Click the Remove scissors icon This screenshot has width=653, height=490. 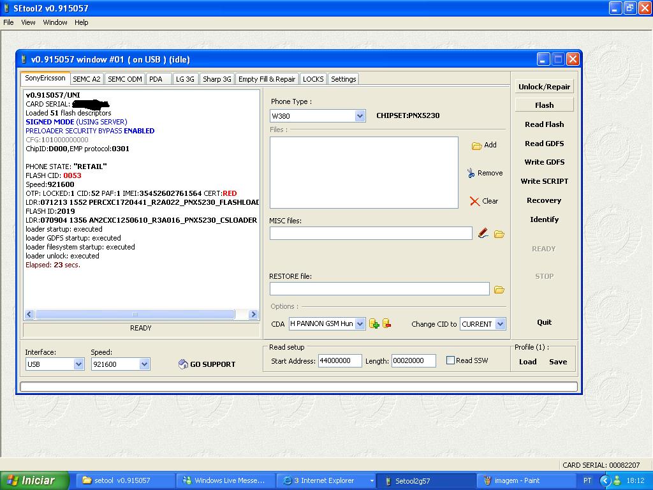[471, 173]
